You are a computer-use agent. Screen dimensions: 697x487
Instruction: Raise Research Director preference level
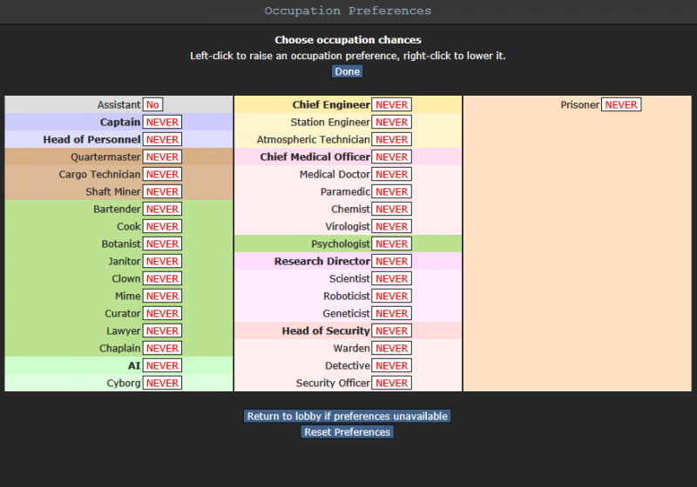coord(392,261)
